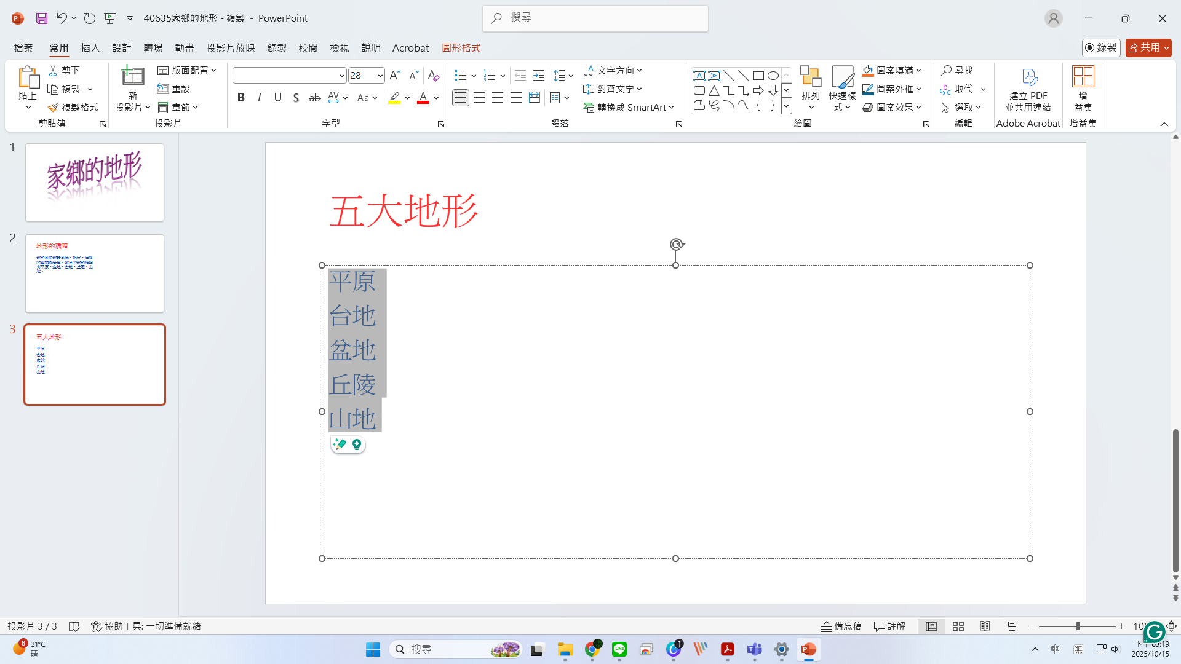The height and width of the screenshot is (664, 1181).
Task: Click the Increase Font Size icon
Action: click(x=395, y=76)
